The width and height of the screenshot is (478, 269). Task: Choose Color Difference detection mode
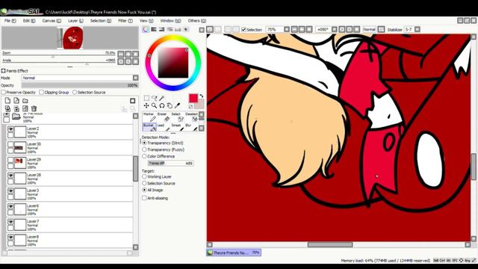pyautogui.click(x=144, y=156)
